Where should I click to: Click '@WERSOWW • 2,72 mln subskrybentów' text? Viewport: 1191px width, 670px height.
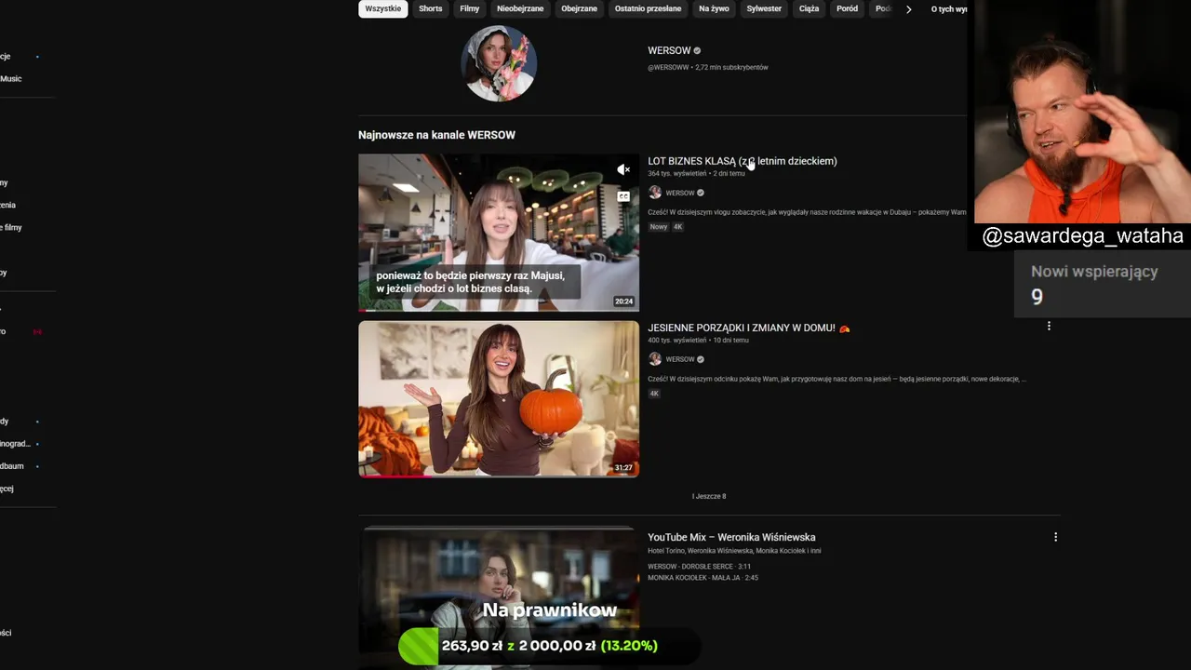coord(708,67)
